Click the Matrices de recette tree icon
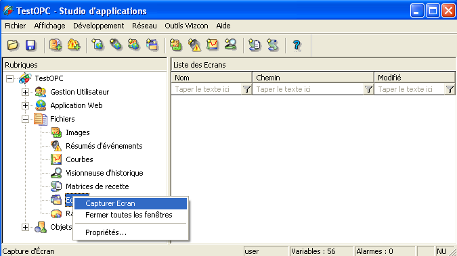Viewport: 457px width, 256px height. (x=56, y=186)
